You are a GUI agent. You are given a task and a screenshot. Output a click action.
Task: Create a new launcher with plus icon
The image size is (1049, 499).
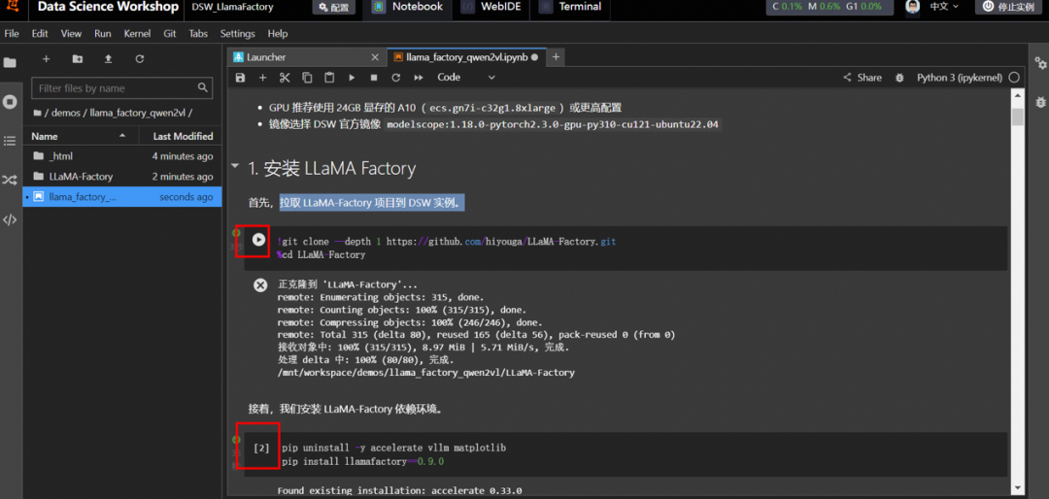tap(47, 59)
